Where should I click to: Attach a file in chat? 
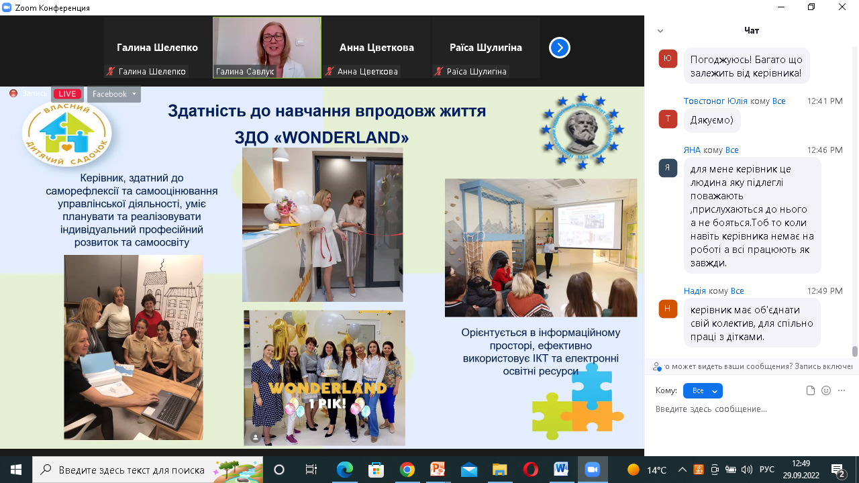click(x=810, y=390)
